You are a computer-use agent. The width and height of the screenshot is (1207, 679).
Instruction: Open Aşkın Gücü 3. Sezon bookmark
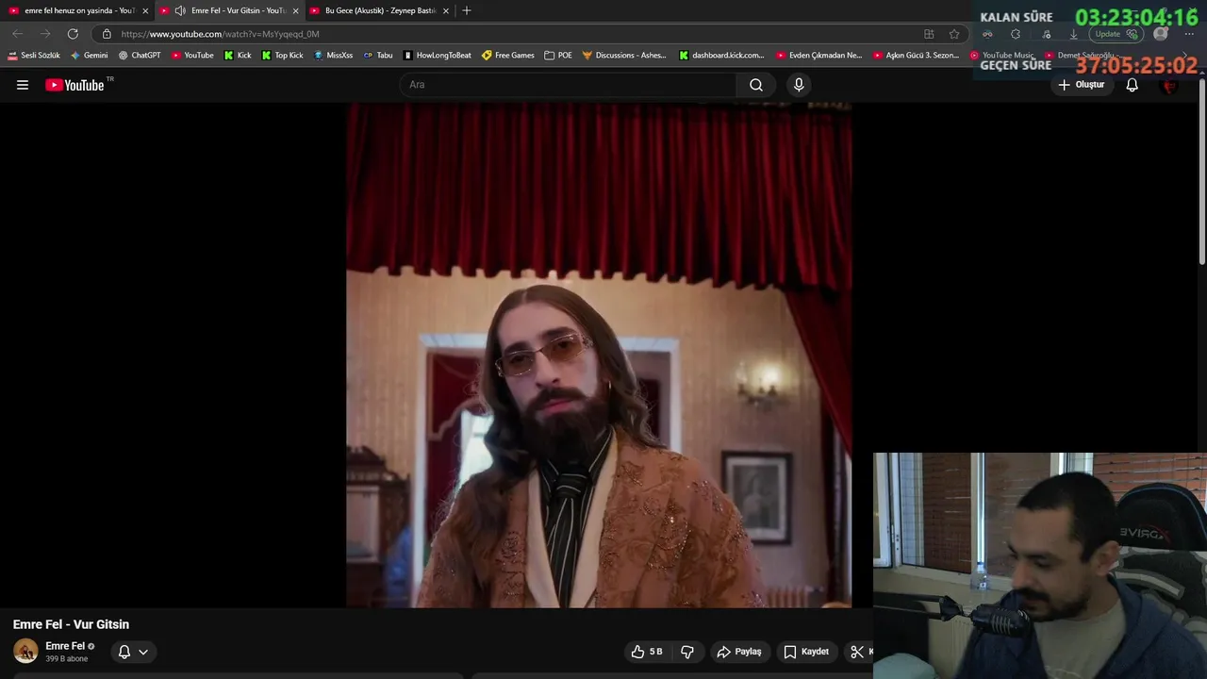[x=916, y=56]
